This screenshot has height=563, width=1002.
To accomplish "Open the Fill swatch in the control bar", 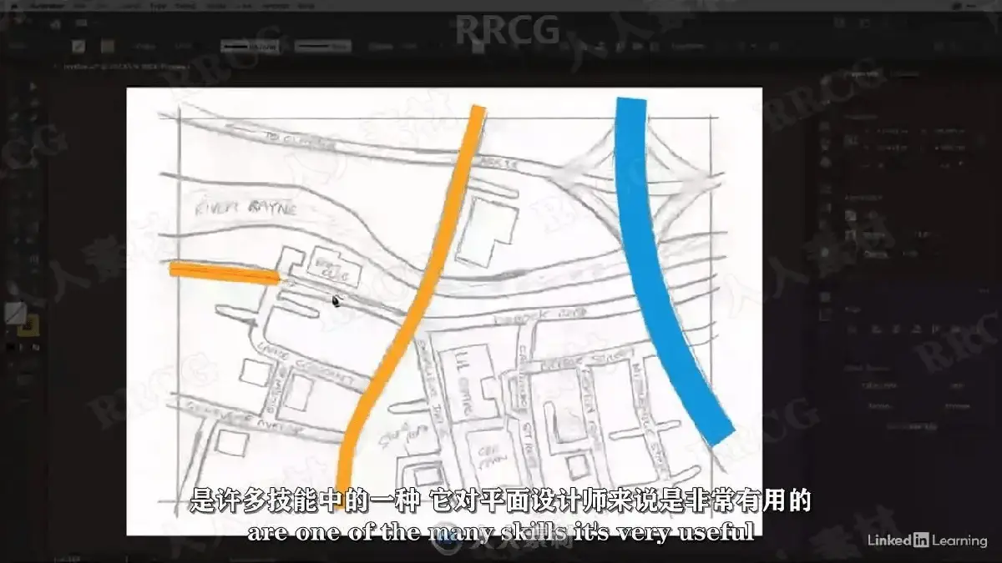I will 78,47.
